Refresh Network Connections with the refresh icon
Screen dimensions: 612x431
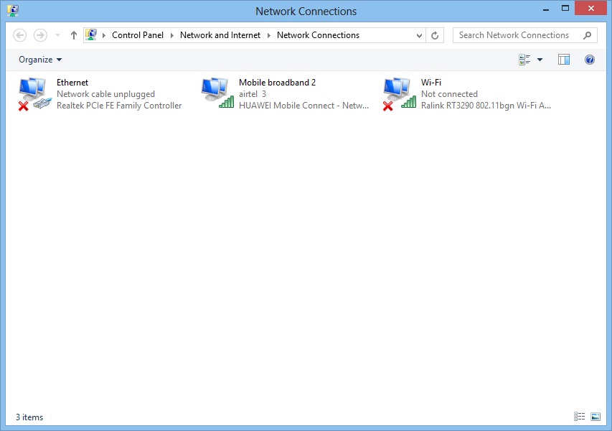tap(434, 34)
